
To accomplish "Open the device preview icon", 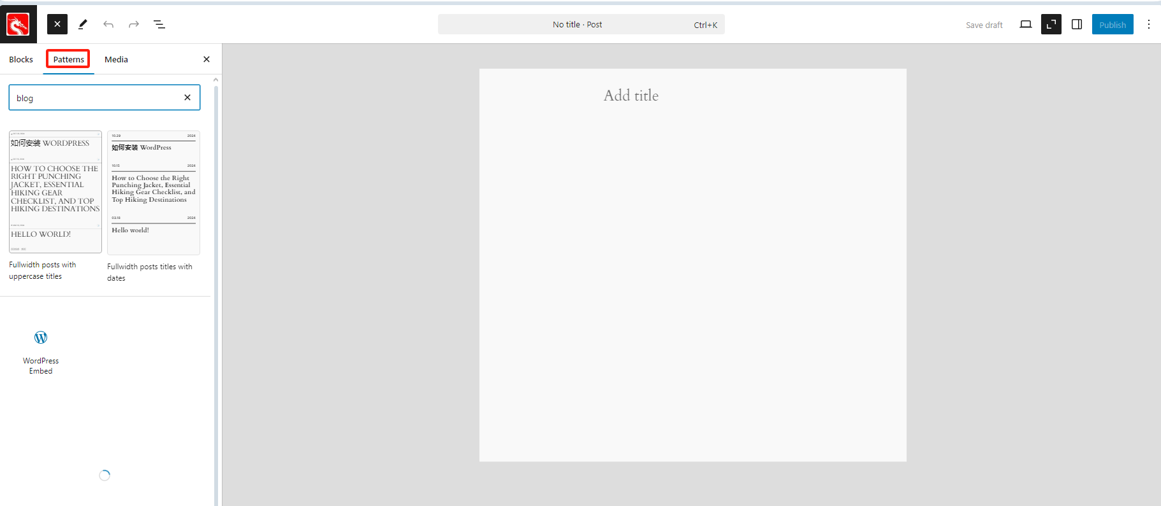I will (x=1025, y=25).
